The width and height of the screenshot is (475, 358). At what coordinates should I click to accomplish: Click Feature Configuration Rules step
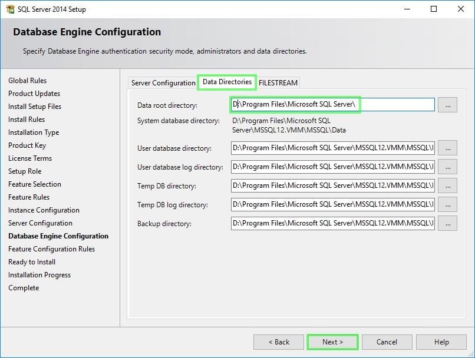click(x=51, y=249)
